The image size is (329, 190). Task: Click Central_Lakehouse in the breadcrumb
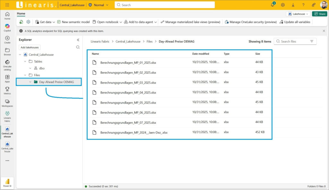(128, 41)
